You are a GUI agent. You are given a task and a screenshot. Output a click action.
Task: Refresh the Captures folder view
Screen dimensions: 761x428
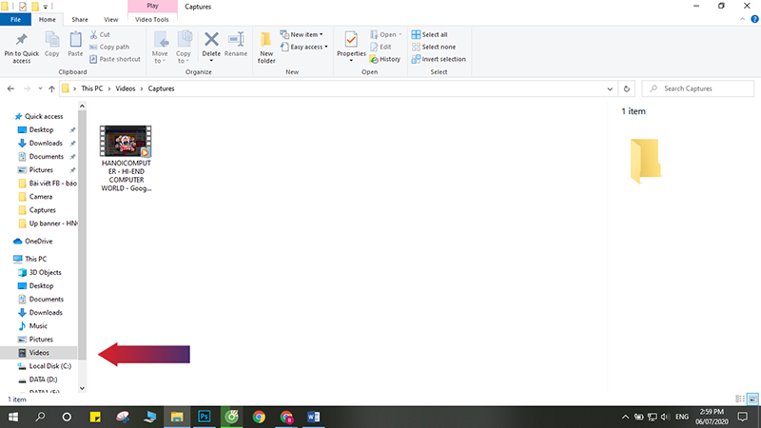(626, 88)
